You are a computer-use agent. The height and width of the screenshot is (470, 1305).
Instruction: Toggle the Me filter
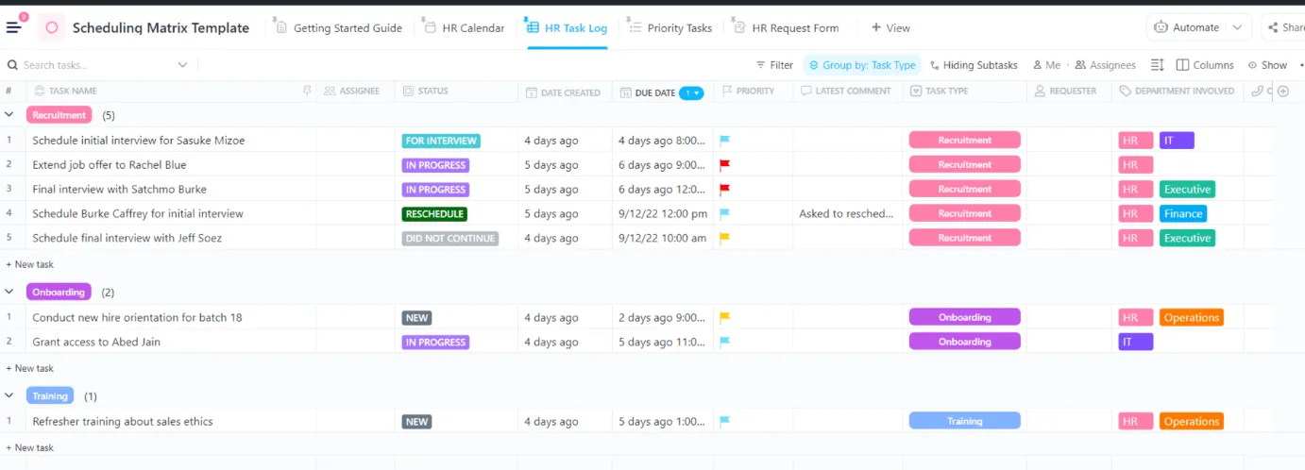click(1046, 65)
